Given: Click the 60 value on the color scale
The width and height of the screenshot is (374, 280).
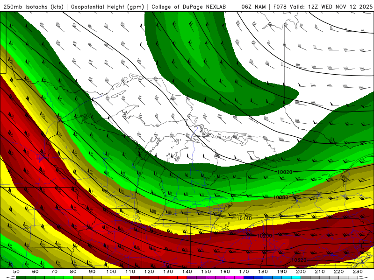Looking at the screenshot, I should click(x=36, y=272).
